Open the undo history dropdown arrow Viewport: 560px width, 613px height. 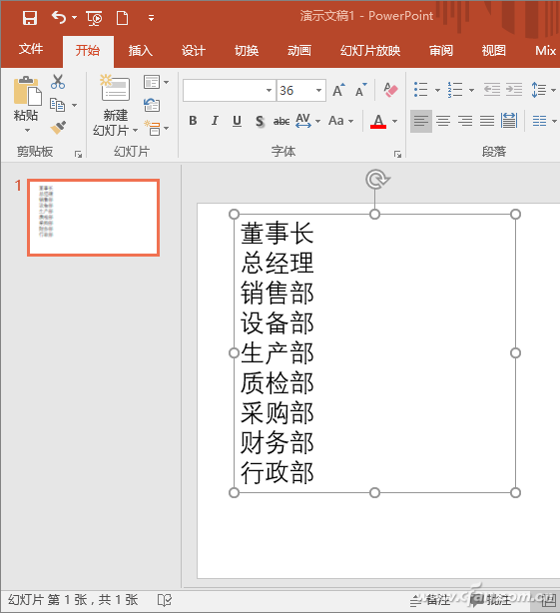coord(74,18)
